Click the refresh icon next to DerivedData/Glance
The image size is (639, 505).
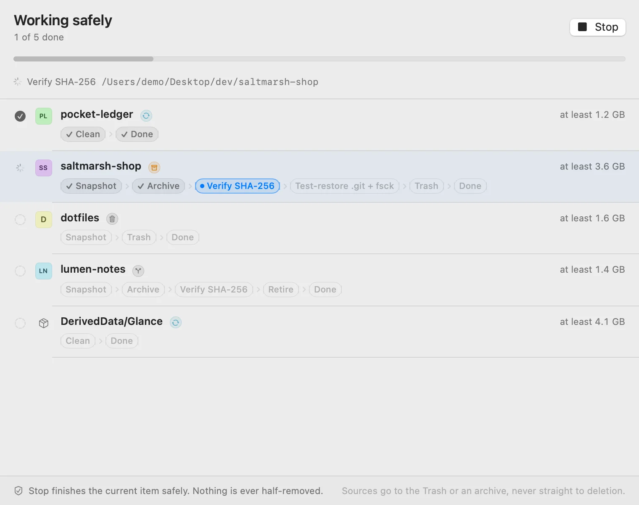pyautogui.click(x=176, y=323)
